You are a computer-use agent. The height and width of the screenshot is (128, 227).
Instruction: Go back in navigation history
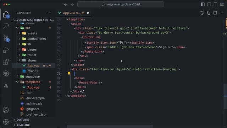pyautogui.click(x=66, y=4)
